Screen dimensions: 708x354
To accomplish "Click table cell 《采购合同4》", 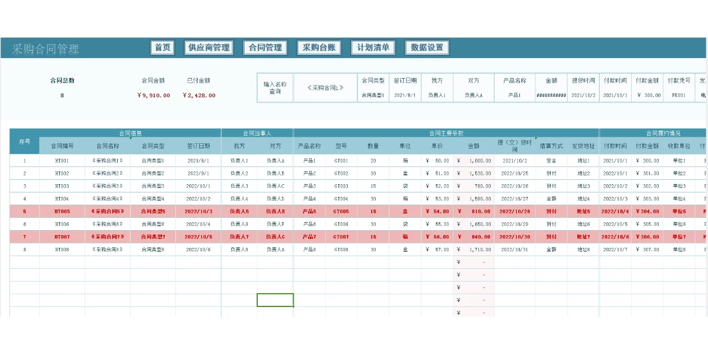I will click(x=107, y=199).
